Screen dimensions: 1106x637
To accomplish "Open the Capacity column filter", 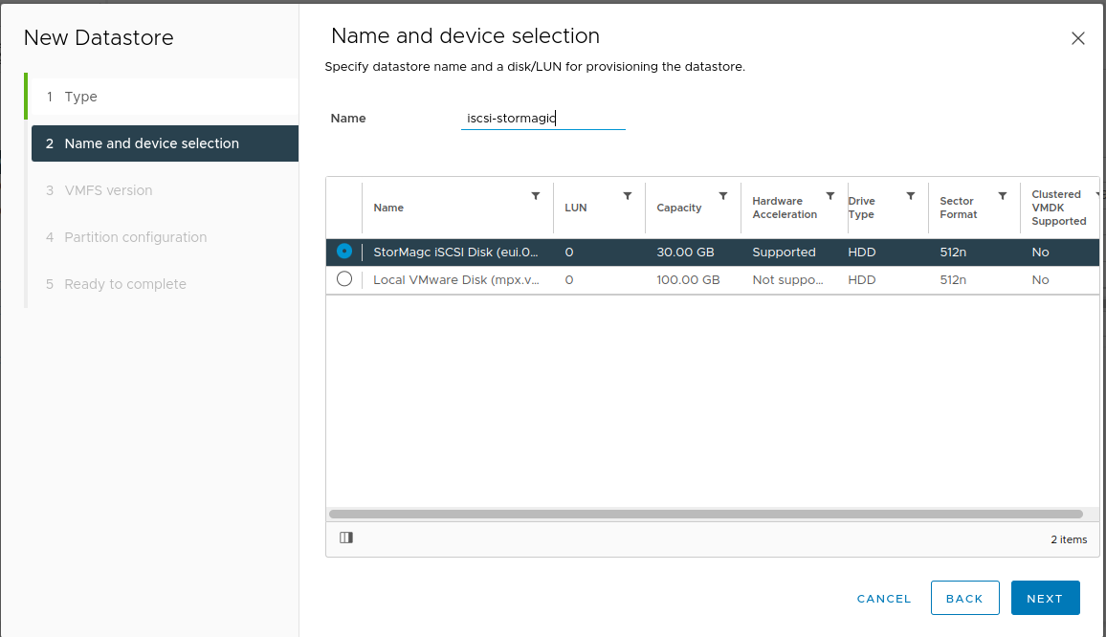I will [x=723, y=196].
